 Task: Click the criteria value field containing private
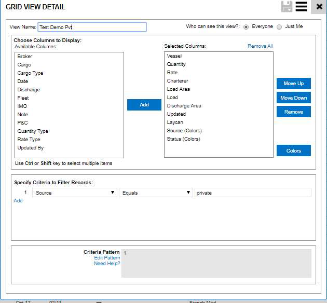253,192
